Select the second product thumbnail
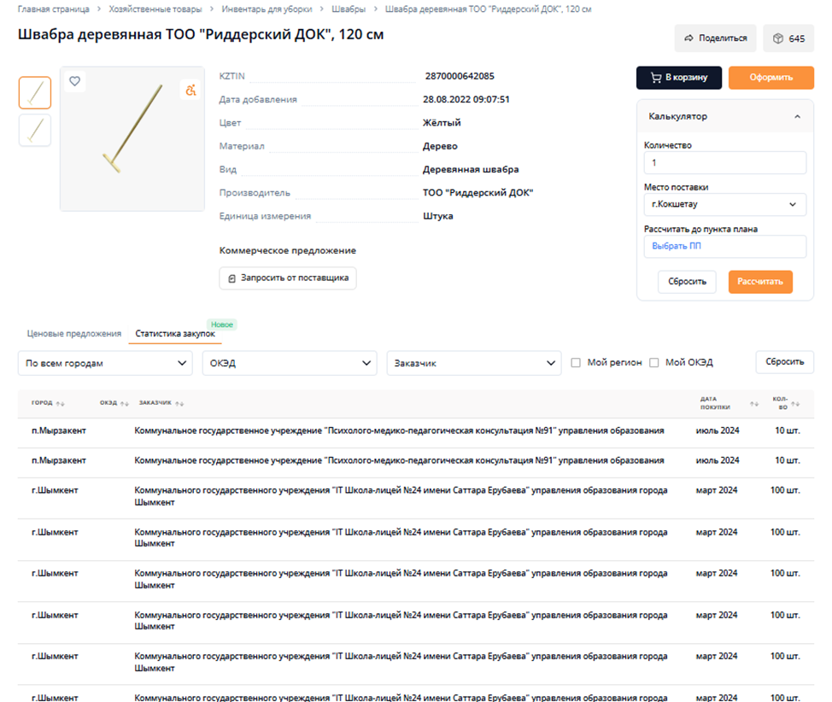 [x=35, y=130]
